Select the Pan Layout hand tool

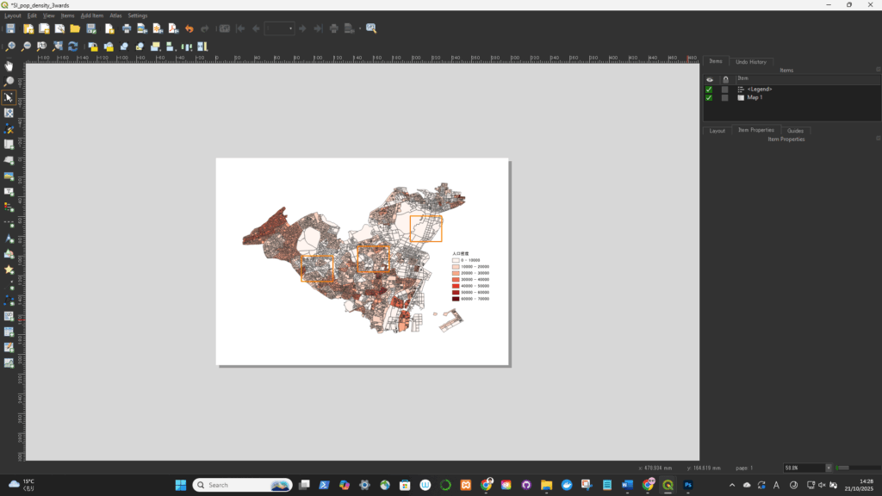[9, 66]
